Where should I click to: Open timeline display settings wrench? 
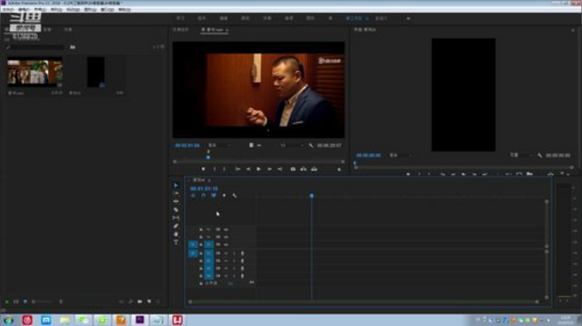click(234, 195)
